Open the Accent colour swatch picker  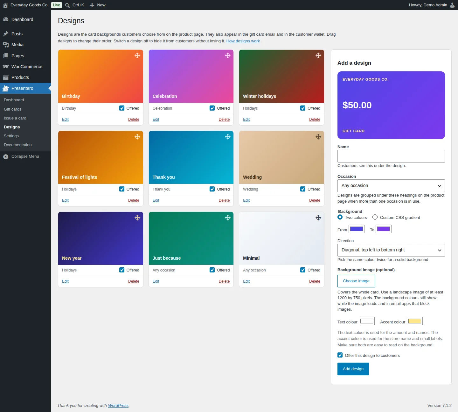[415, 321]
